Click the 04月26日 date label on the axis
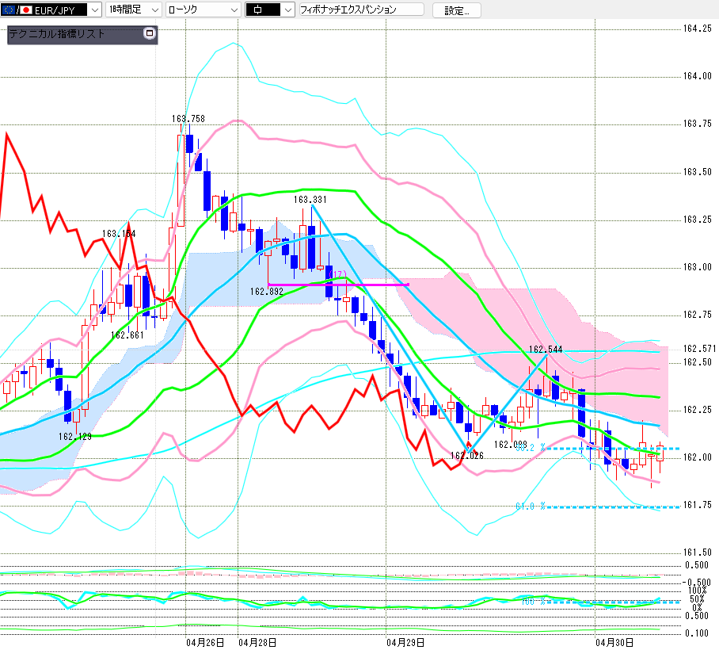The image size is (719, 650). (205, 643)
